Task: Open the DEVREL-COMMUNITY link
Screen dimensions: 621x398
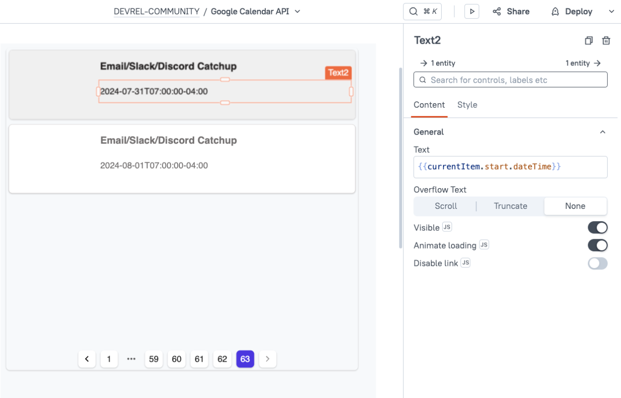Action: pyautogui.click(x=156, y=11)
